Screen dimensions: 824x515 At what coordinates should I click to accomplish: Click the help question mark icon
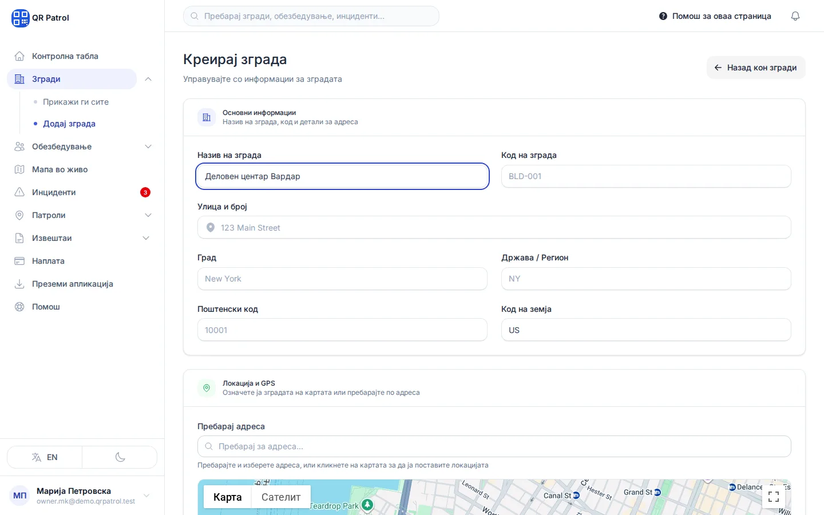tap(663, 16)
